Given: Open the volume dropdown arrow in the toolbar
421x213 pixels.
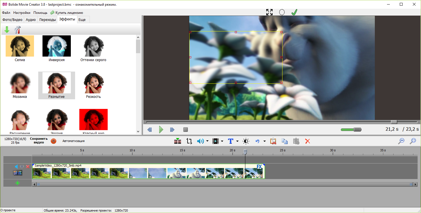Looking at the screenshot, I should point(207,141).
